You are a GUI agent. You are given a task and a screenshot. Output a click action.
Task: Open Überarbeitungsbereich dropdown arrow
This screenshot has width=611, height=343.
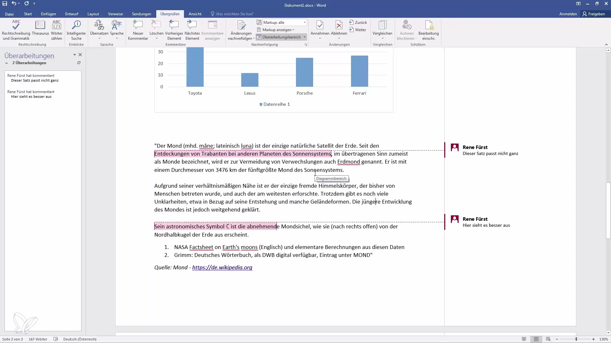(x=305, y=37)
